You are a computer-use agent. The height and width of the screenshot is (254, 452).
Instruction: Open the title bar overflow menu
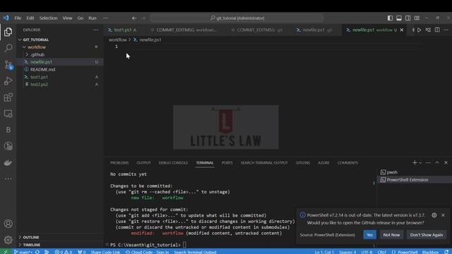pos(105,18)
